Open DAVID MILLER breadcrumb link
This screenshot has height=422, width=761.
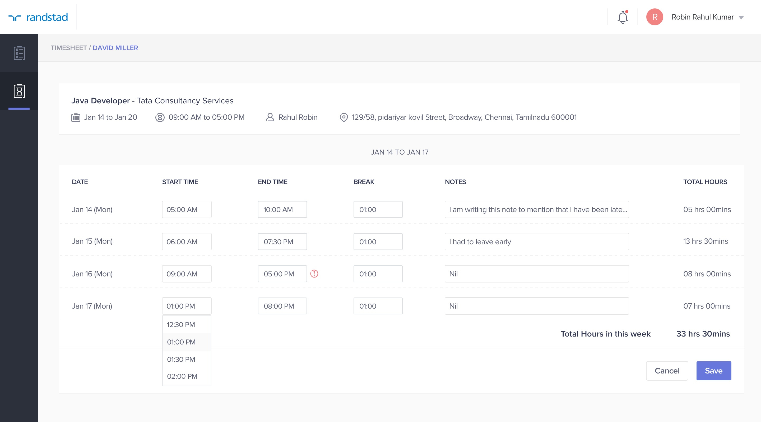click(x=115, y=47)
